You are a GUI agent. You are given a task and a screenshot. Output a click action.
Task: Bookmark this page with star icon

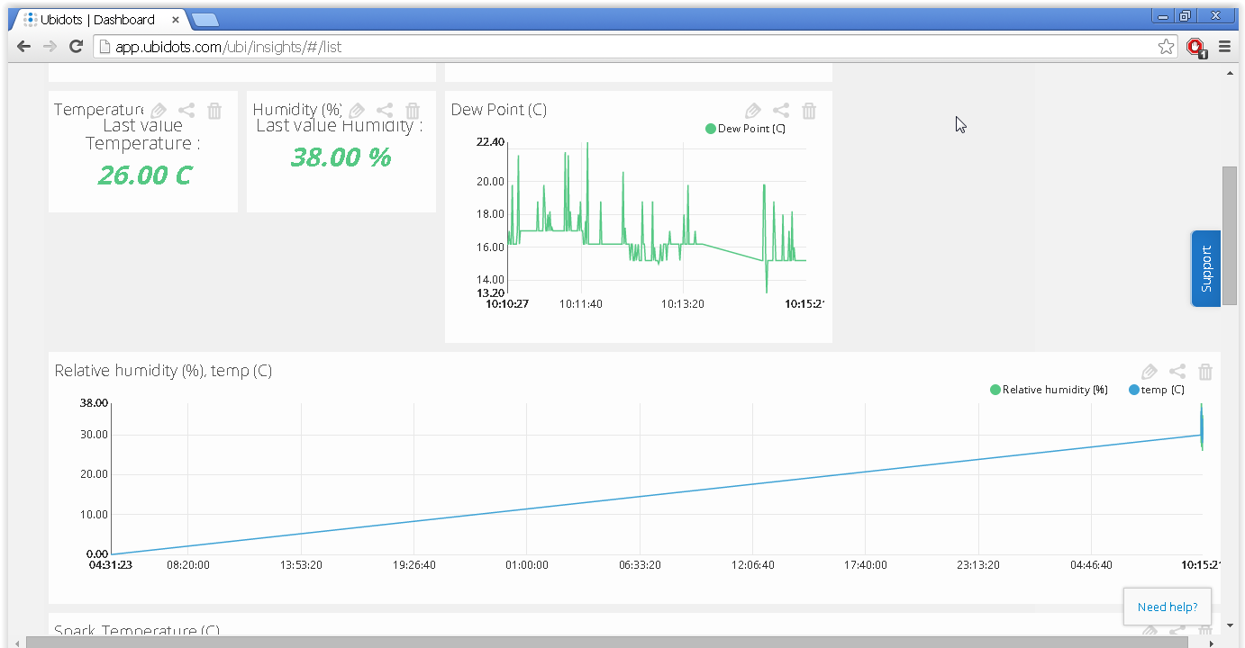point(1167,47)
